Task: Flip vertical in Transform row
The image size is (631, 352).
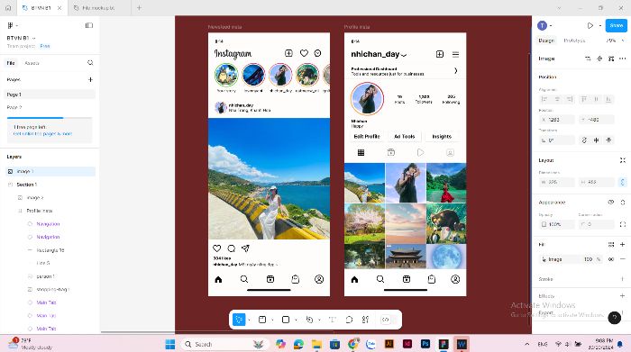Action: tap(608, 140)
